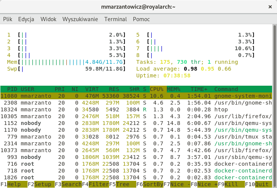Open the Edycja menu
Image resolution: width=277 pixels, height=188 pixels.
click(x=26, y=19)
